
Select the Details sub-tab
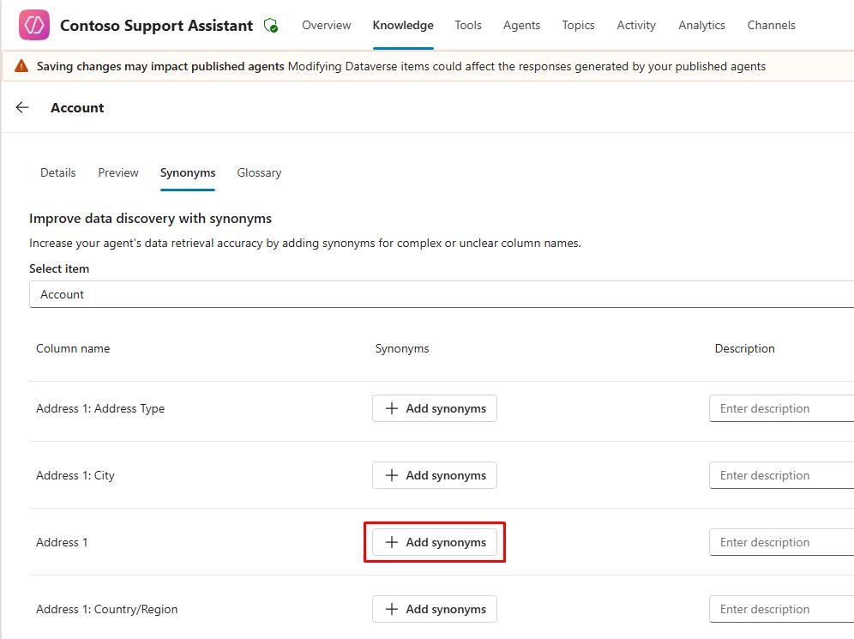58,172
